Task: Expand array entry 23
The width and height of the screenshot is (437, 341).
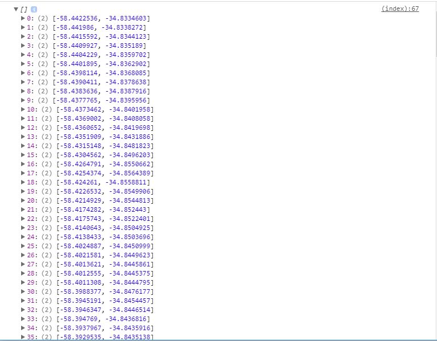Action: (x=23, y=228)
